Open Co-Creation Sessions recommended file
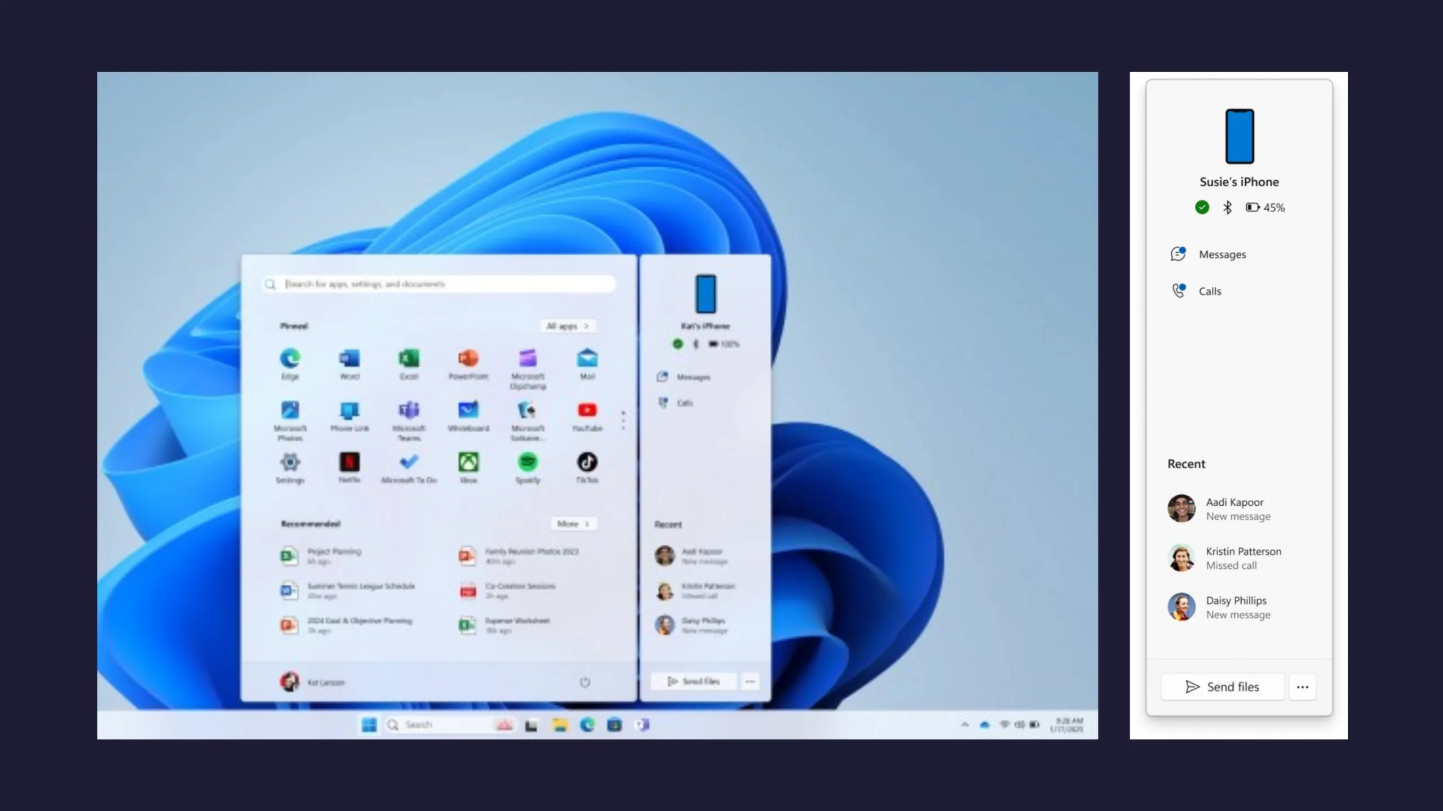1443x811 pixels. pos(507,590)
